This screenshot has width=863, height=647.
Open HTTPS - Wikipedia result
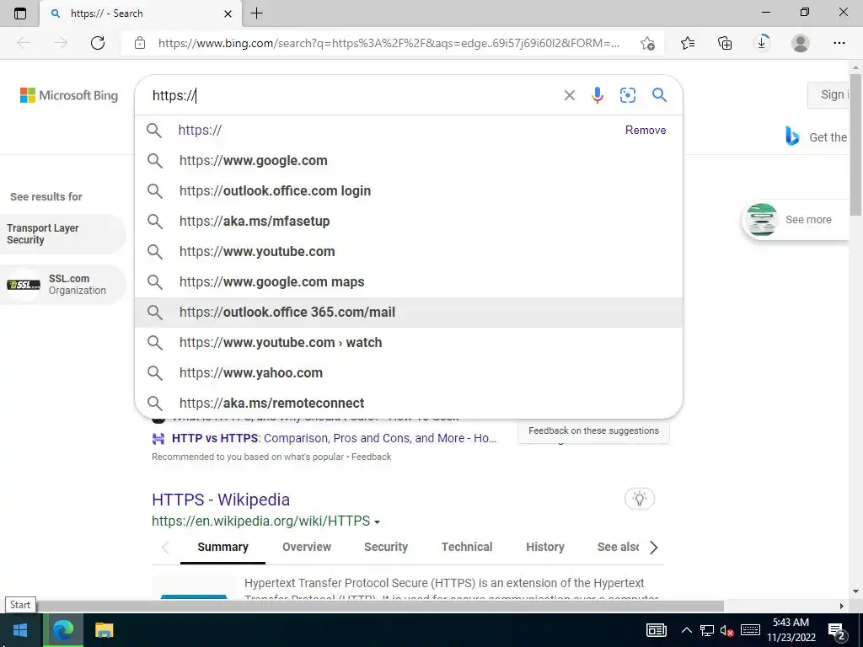click(x=221, y=500)
